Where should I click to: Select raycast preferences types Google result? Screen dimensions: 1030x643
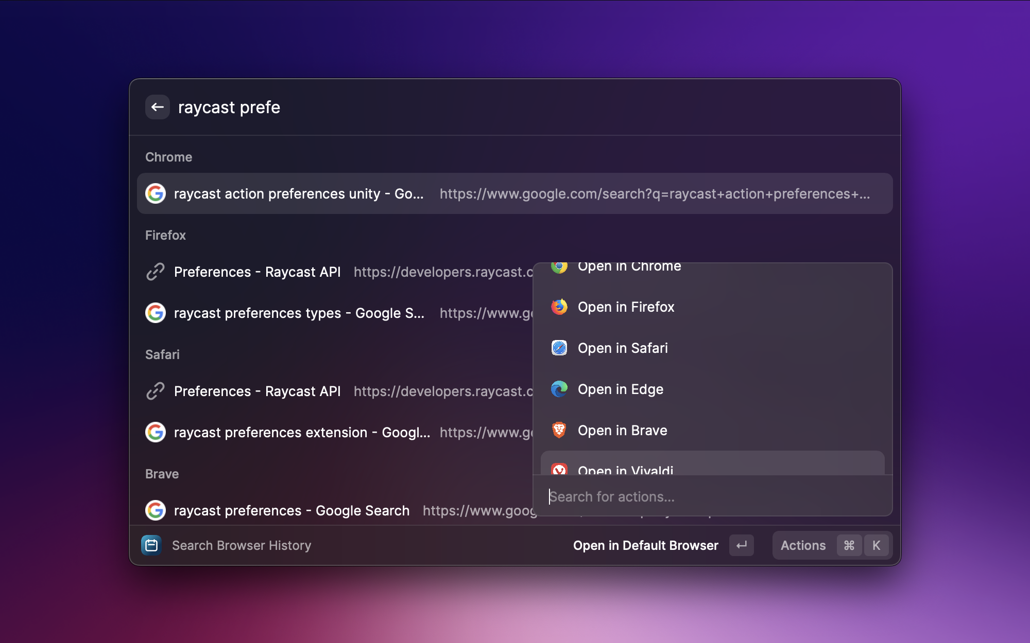(x=299, y=313)
